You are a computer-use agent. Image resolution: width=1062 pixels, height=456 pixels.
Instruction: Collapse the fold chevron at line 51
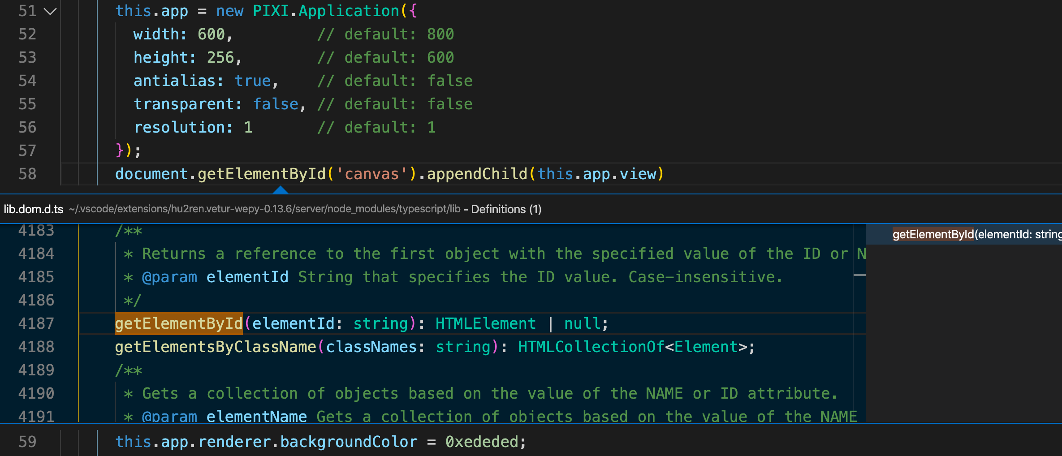tap(50, 11)
